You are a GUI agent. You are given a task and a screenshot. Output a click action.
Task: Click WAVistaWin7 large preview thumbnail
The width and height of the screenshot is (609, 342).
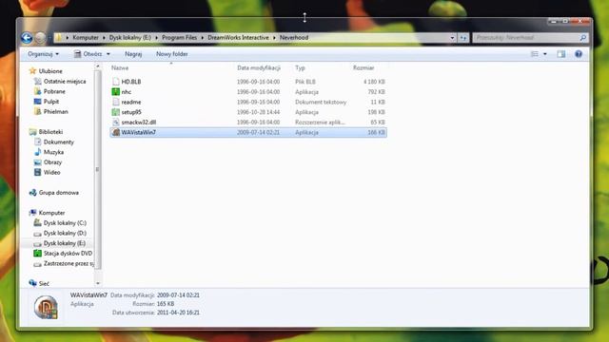[x=46, y=307]
